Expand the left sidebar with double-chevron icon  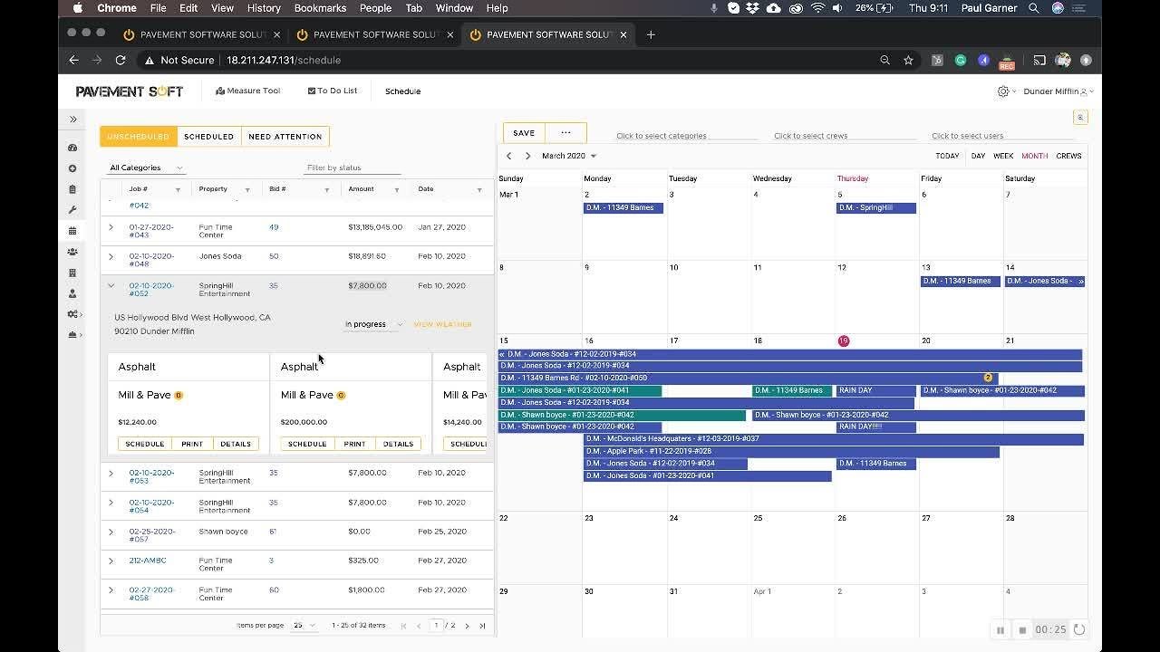click(x=73, y=119)
